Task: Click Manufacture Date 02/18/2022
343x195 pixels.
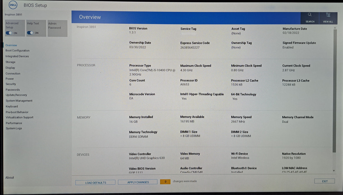Action: tap(291, 33)
